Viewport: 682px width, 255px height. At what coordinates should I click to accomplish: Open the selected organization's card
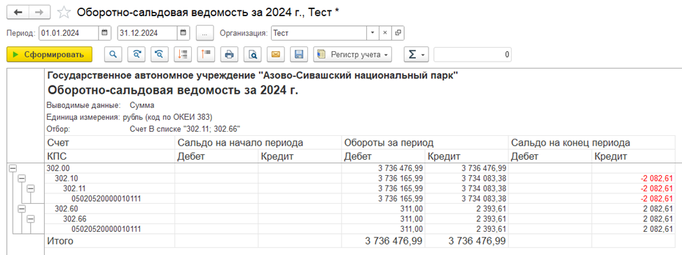[x=397, y=33]
